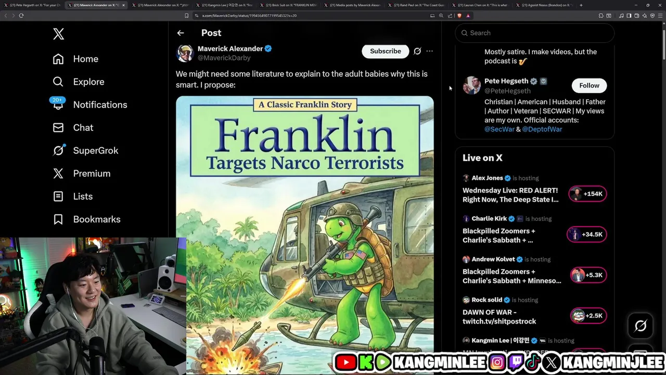Open the Brave Wallet icon
666x375 pixels.
(x=637, y=16)
